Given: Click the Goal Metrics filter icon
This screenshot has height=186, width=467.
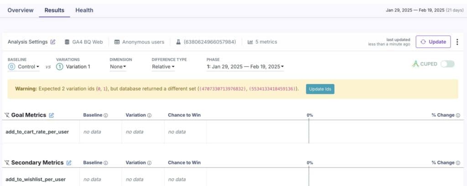Looking at the screenshot, I should click(6, 115).
